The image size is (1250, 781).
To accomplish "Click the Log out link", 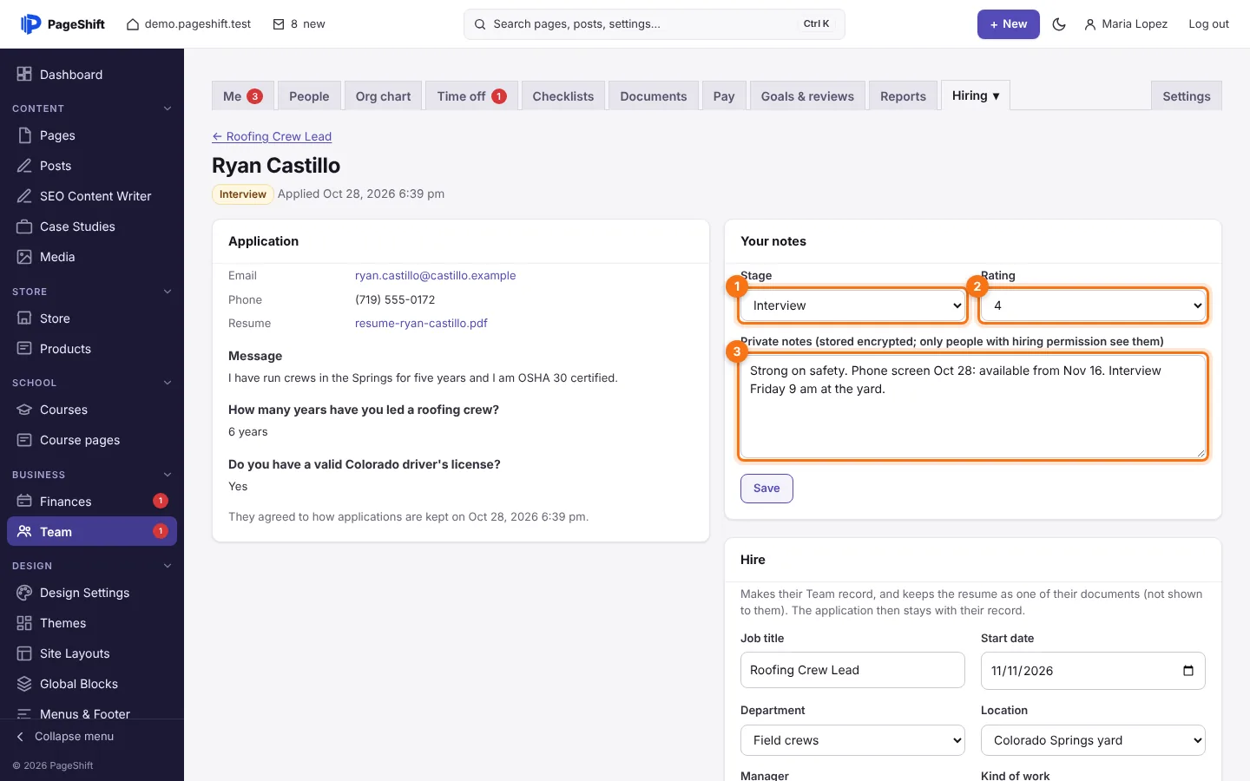I will pyautogui.click(x=1208, y=24).
